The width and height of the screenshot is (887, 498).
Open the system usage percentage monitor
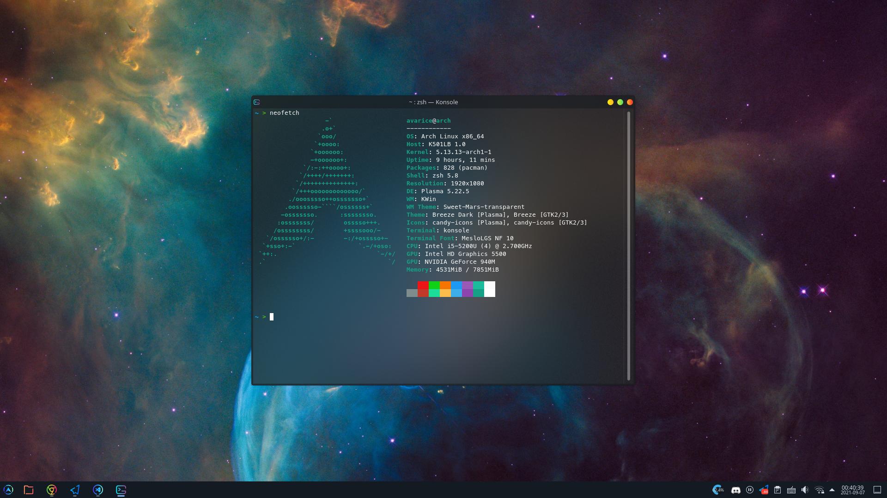(x=718, y=490)
